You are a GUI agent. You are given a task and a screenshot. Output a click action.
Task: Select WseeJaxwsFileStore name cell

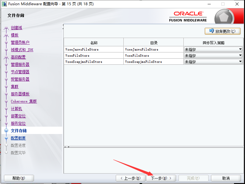(94, 49)
